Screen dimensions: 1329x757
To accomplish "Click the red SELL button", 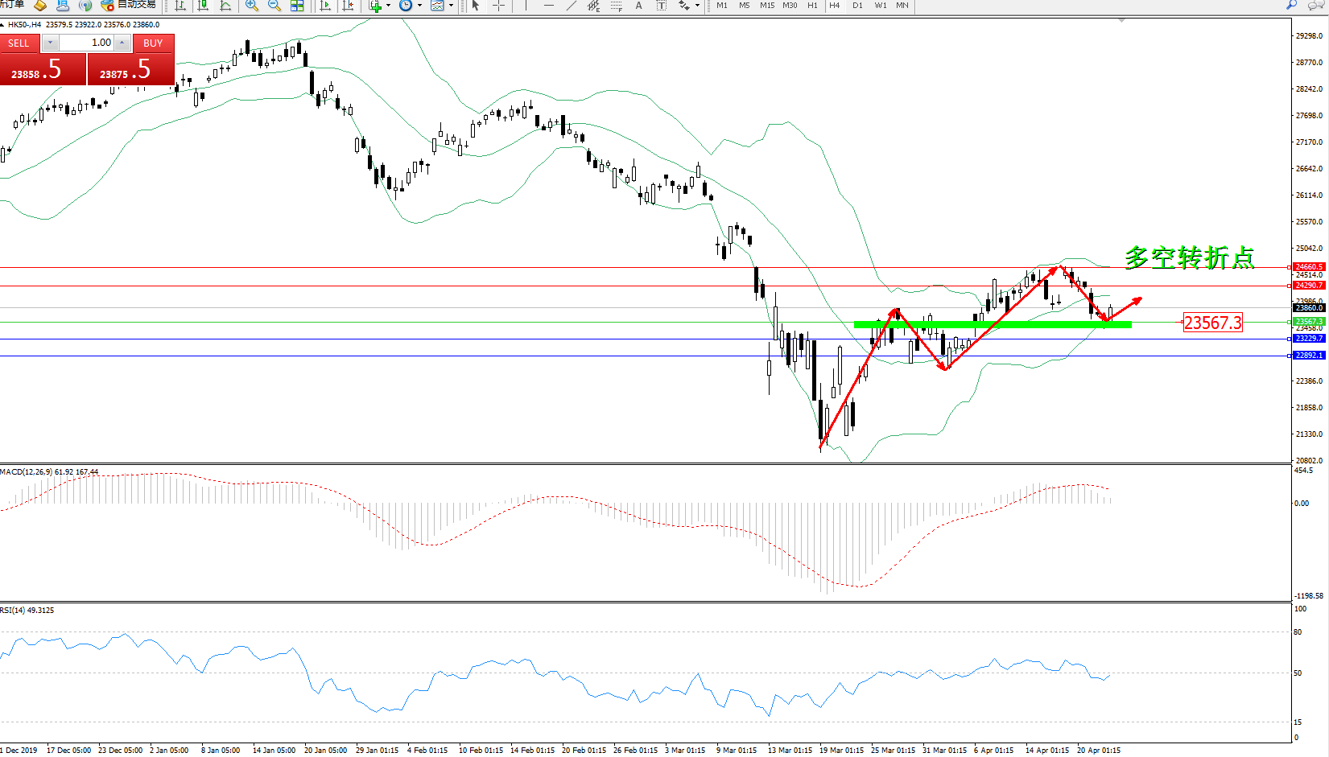I will 19,43.
